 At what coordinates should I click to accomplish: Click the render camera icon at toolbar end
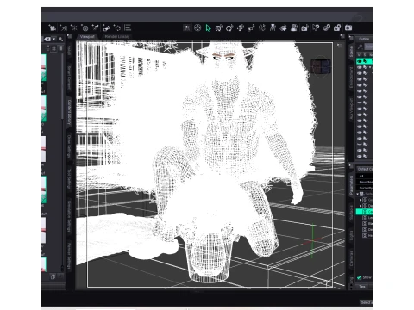[348, 28]
